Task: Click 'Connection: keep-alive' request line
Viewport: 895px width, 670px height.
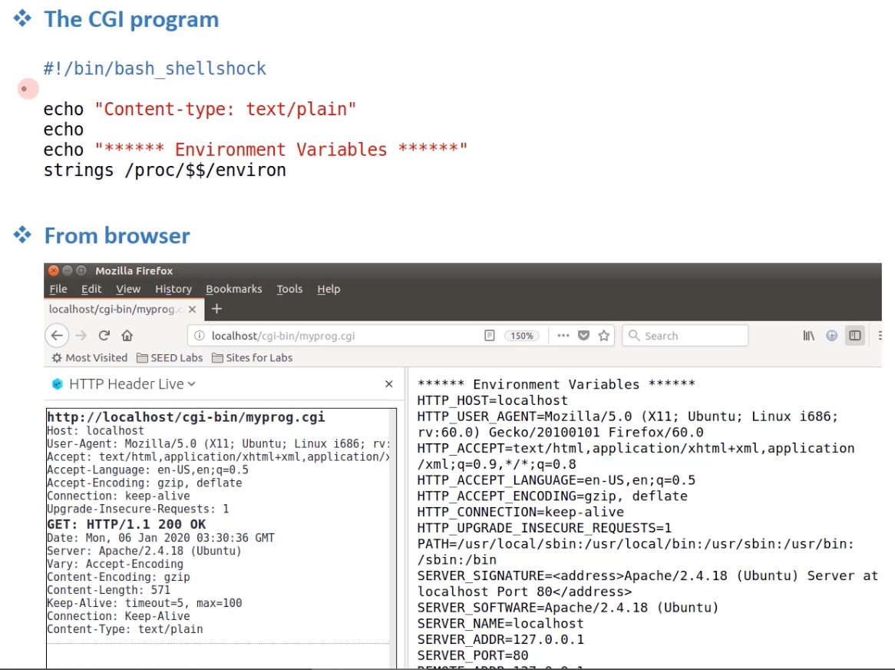Action: tap(119, 496)
